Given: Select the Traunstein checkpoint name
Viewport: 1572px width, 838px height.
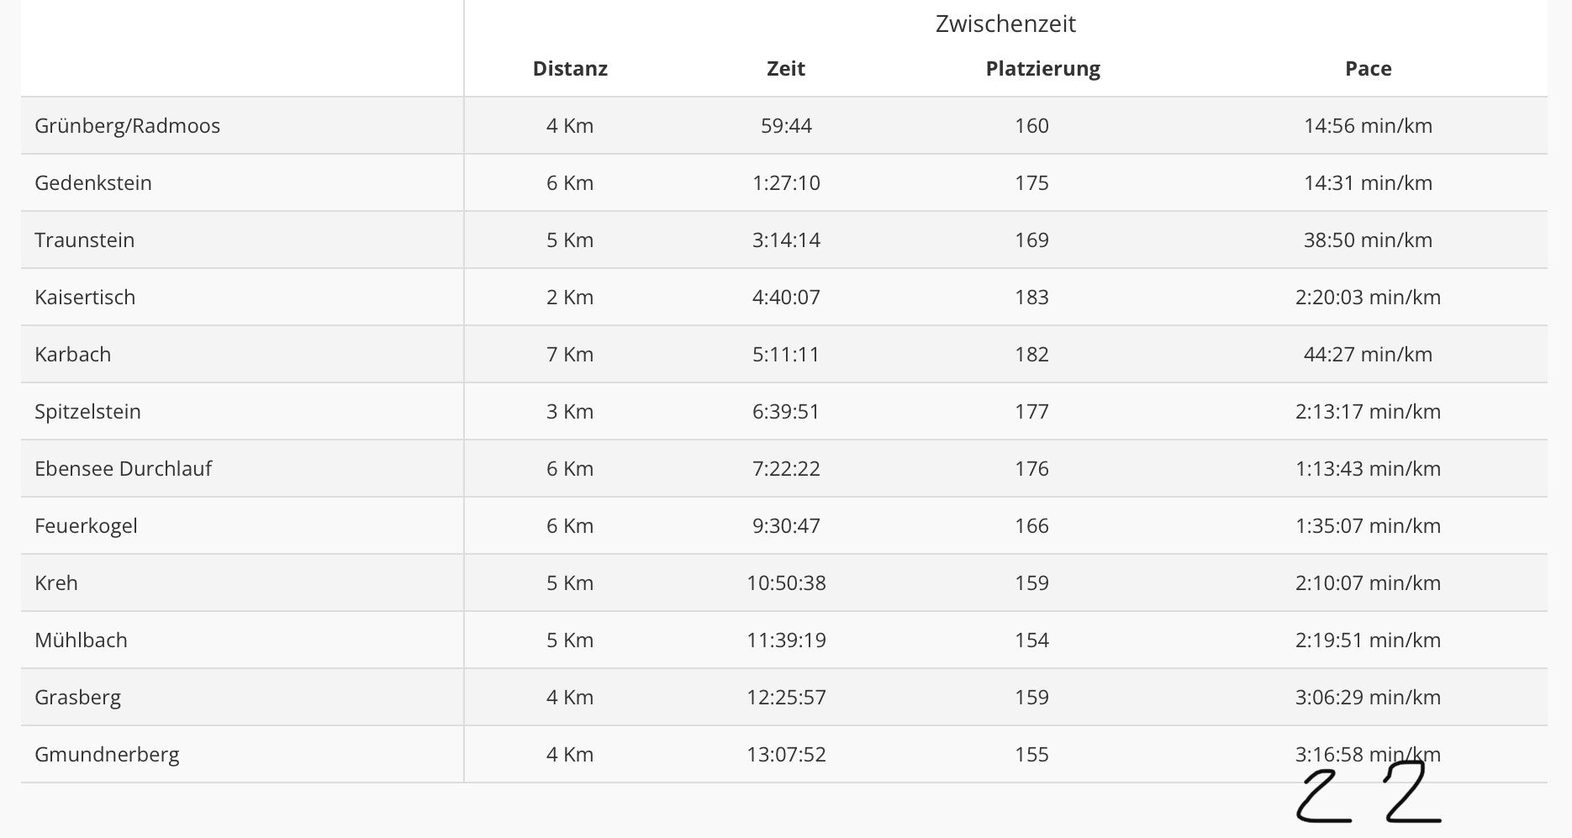Looking at the screenshot, I should pyautogui.click(x=84, y=240).
